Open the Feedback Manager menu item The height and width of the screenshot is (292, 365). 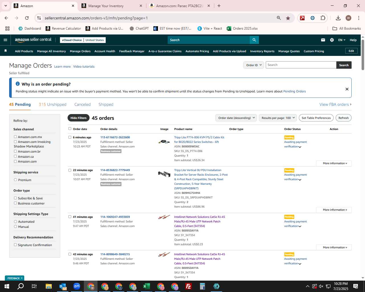coord(132,51)
